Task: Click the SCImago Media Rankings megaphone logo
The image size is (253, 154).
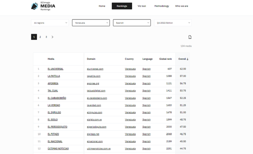Action: tap(35, 6)
